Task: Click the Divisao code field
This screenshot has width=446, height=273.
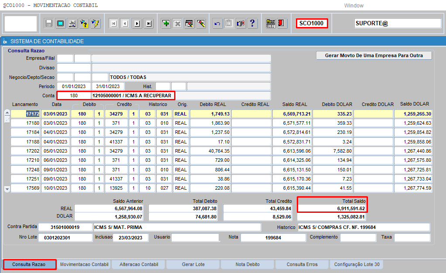Action: click(x=74, y=68)
